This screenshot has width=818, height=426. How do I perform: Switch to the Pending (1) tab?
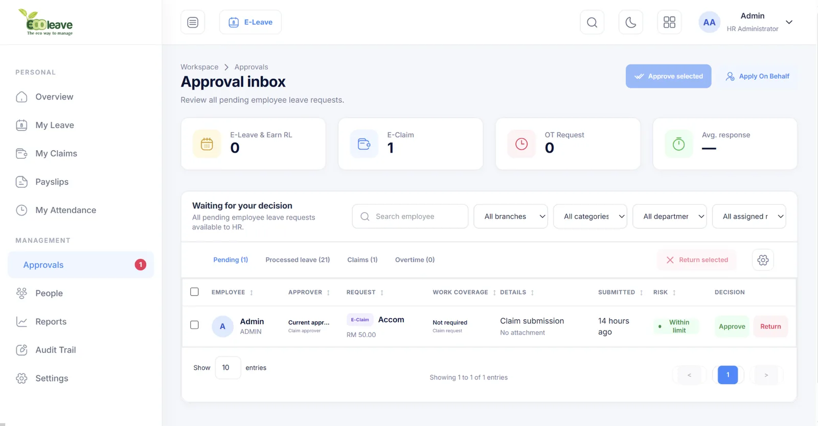click(231, 260)
